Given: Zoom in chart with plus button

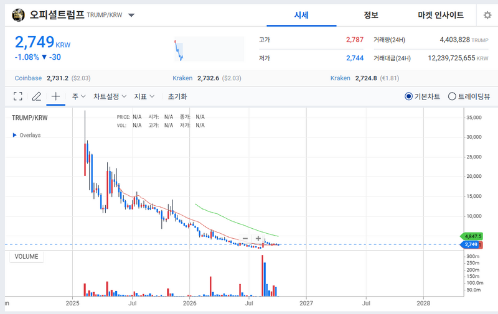Looking at the screenshot, I should coord(258,239).
